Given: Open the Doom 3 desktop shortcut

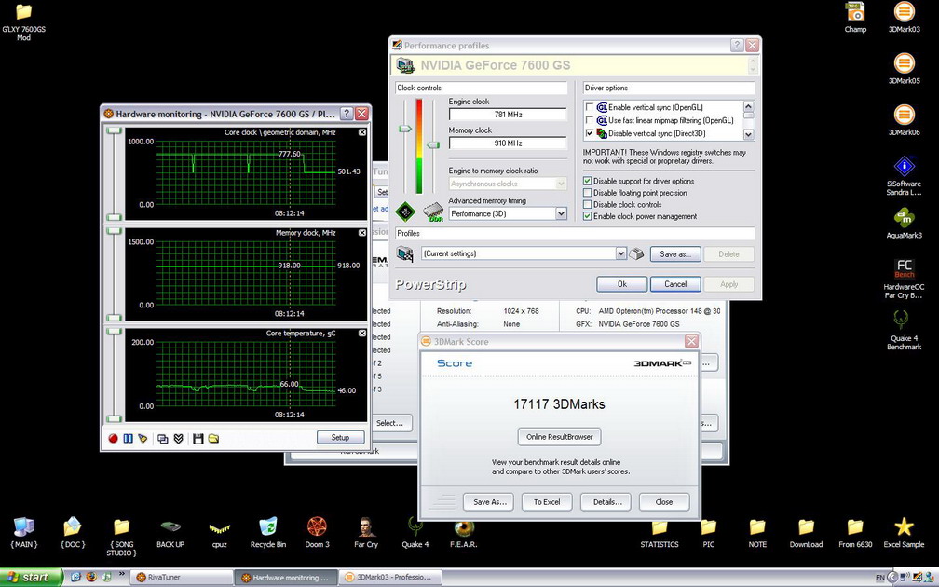Looking at the screenshot, I should (317, 533).
